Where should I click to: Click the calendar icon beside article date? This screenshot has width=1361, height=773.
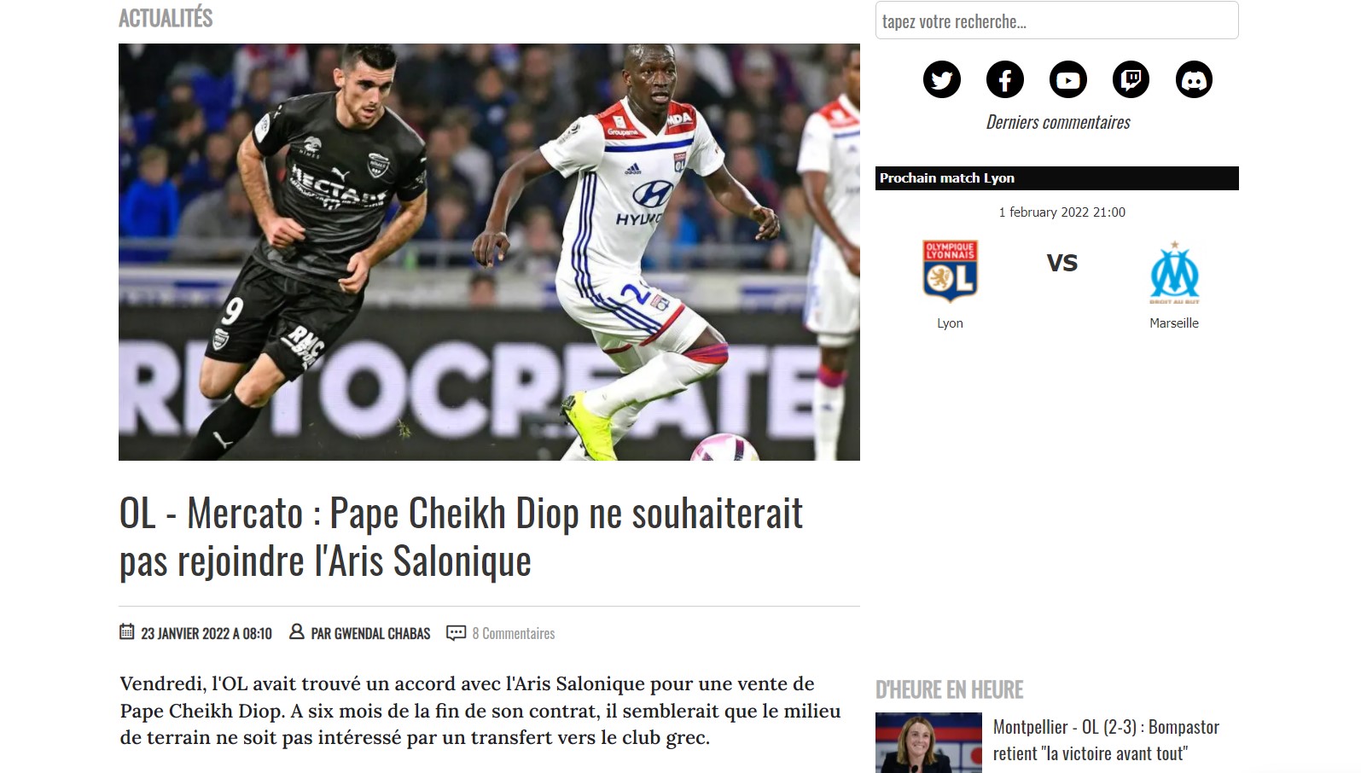click(127, 631)
